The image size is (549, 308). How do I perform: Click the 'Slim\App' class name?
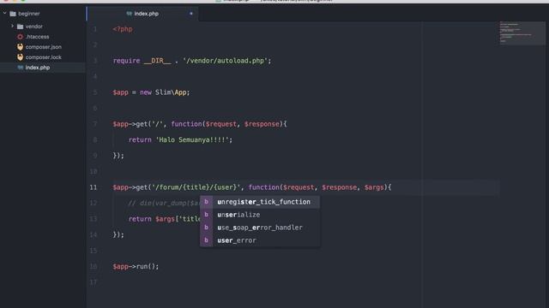pyautogui.click(x=171, y=92)
